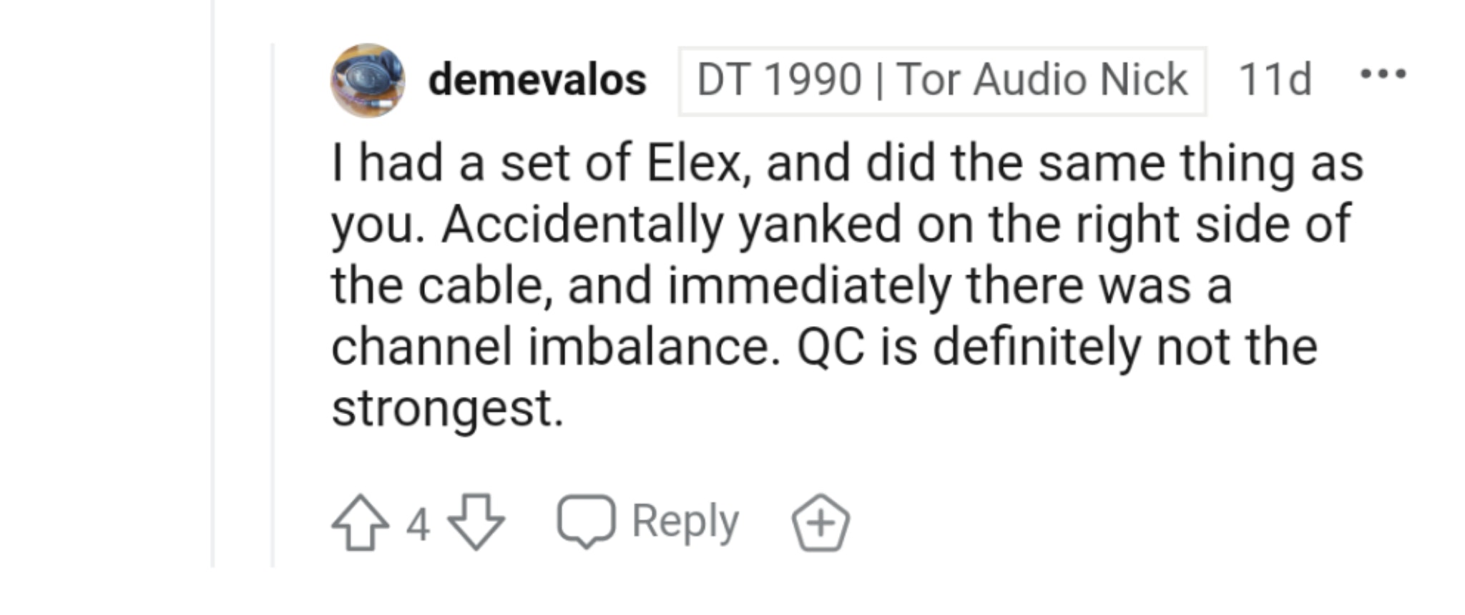Upvote the comment by demevalos

(360, 523)
